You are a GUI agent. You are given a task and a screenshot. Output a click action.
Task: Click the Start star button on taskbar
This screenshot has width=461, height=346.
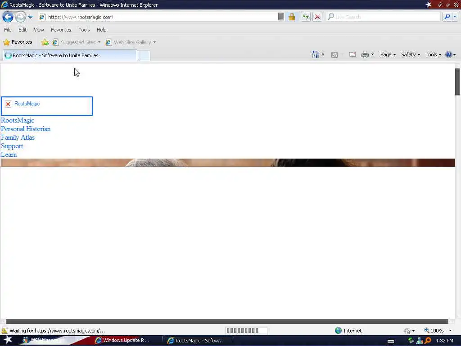pos(8,340)
